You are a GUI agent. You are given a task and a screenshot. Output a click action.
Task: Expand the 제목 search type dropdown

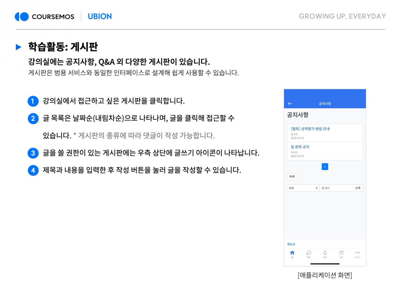point(303,188)
